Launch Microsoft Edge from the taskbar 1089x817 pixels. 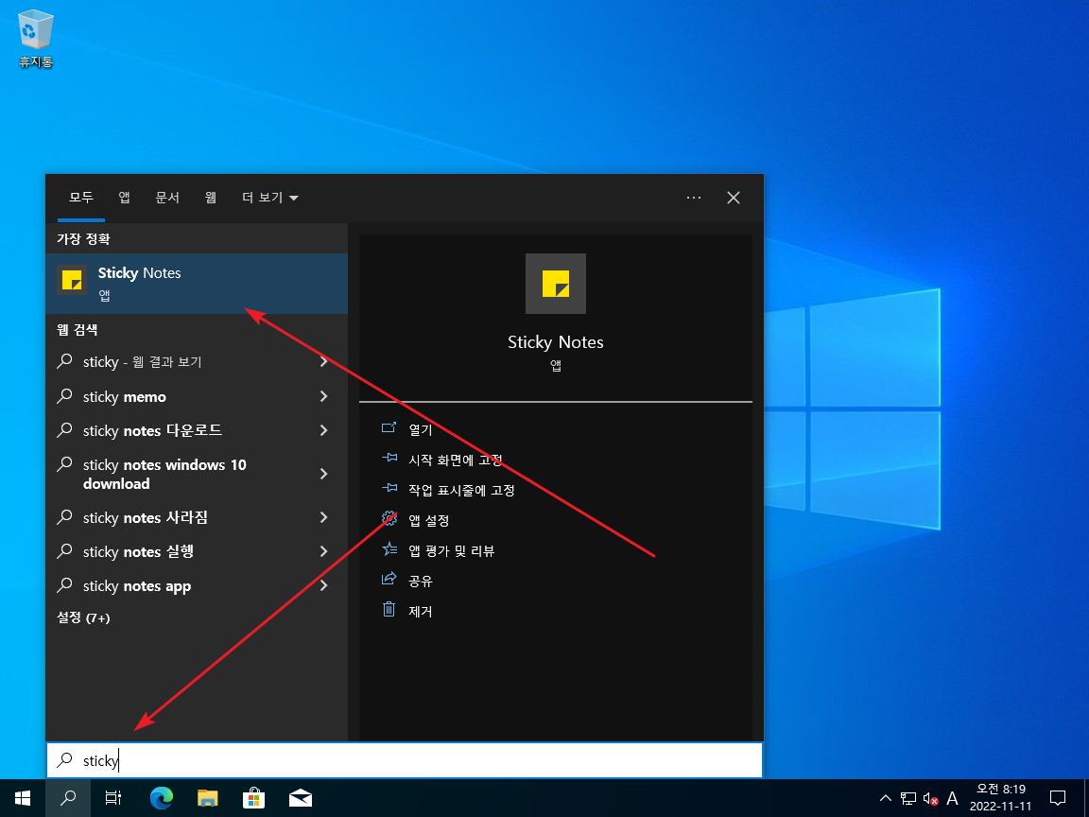tap(161, 798)
